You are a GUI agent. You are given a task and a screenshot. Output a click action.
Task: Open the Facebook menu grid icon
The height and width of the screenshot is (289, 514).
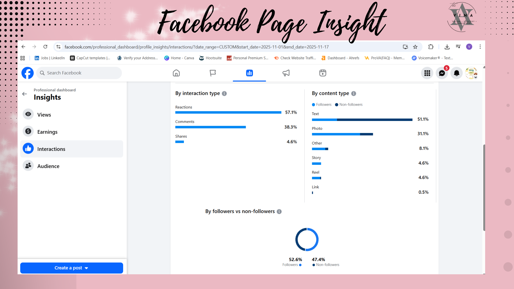pos(427,73)
